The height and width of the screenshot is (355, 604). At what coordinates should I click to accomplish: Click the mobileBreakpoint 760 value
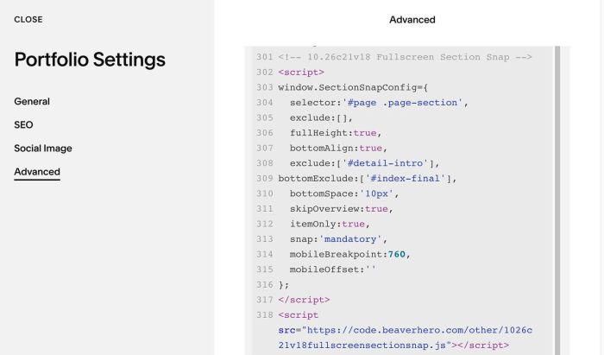[x=396, y=255]
